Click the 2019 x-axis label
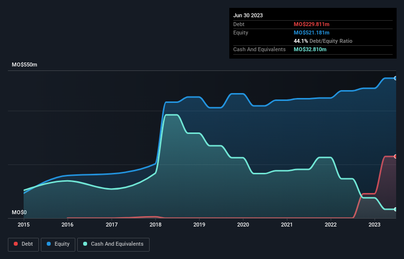This screenshot has width=404, height=259. (x=199, y=225)
